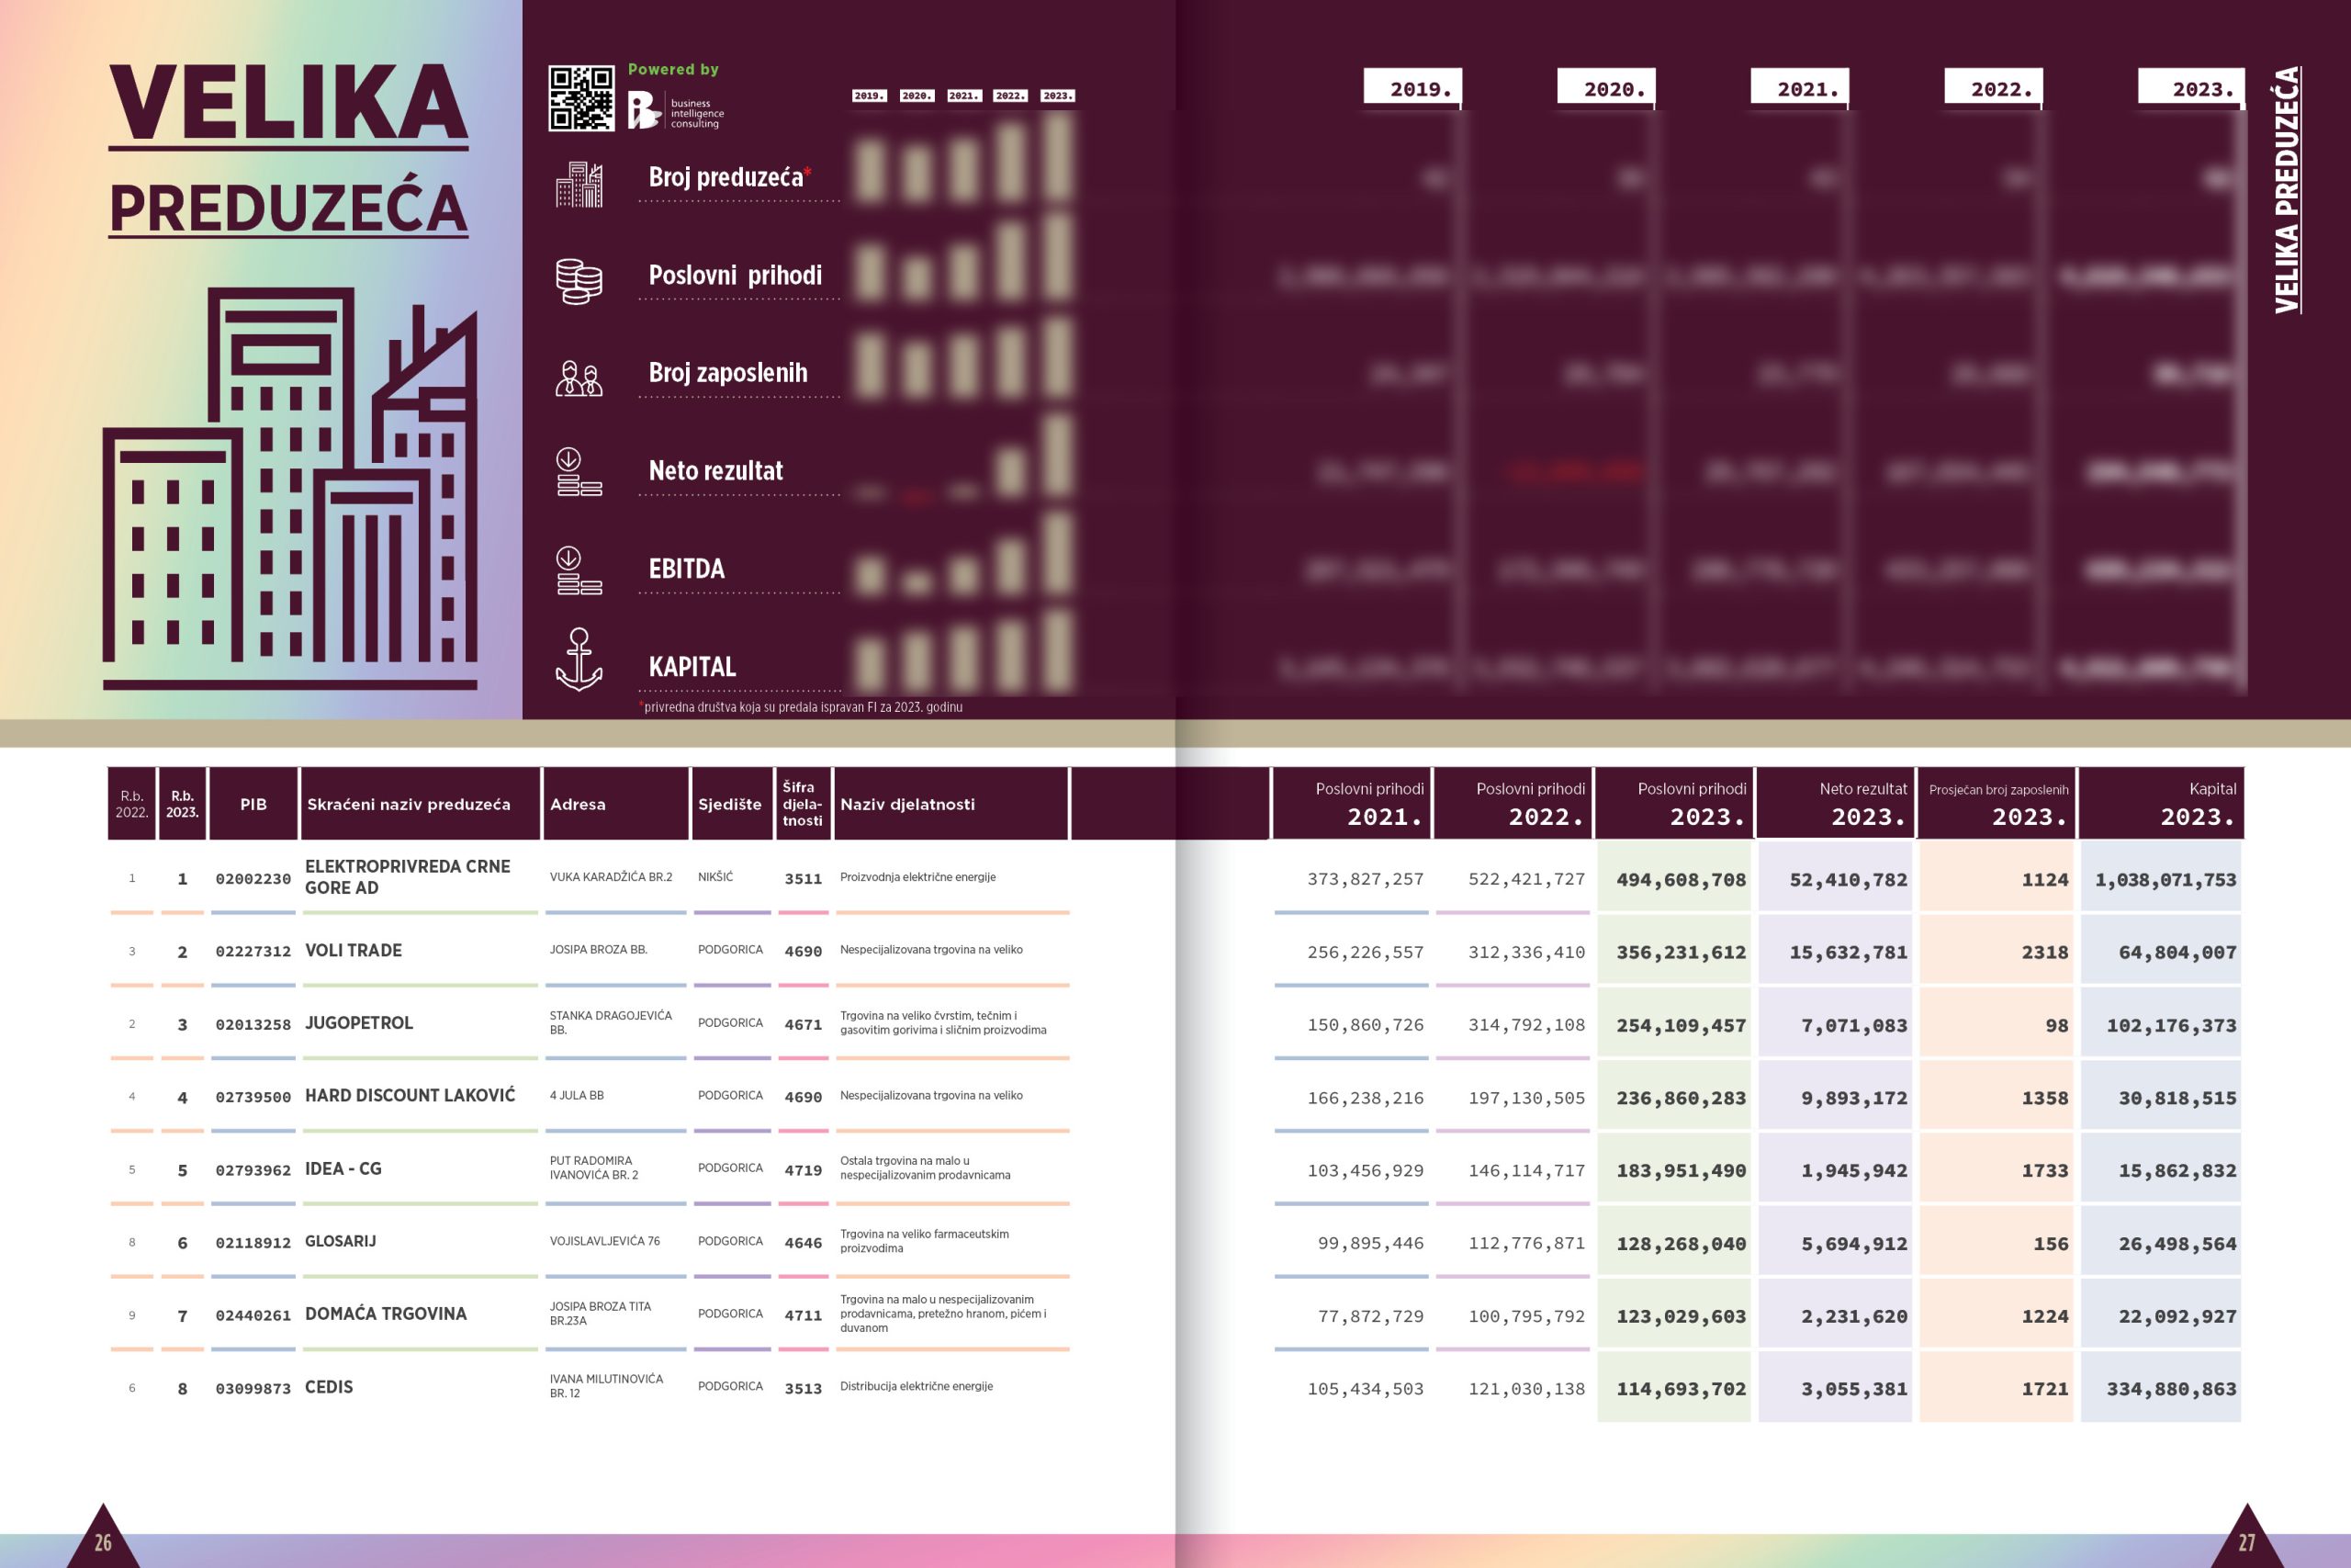Click the KAPITAL indicator label
The height and width of the screenshot is (1568, 2351).
pos(692,667)
